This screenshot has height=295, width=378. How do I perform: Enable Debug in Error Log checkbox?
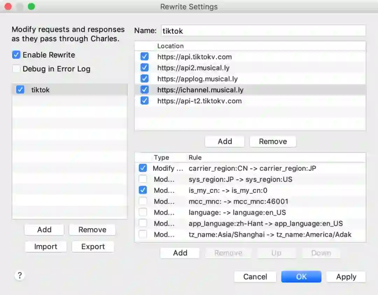coord(16,69)
